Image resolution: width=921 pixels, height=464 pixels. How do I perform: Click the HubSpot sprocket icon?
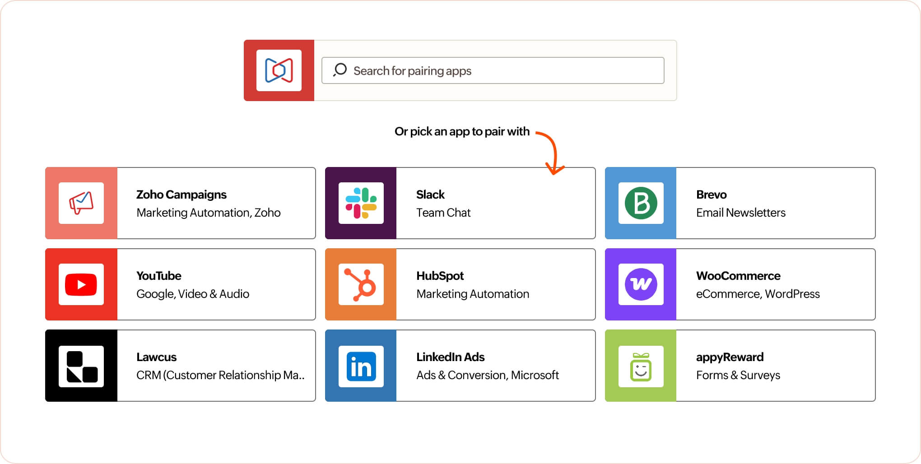point(361,284)
